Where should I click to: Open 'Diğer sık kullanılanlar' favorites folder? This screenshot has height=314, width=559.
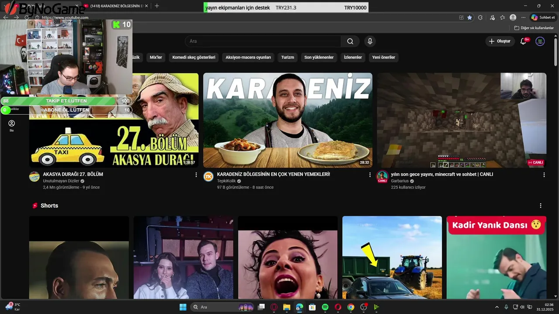pos(534,28)
